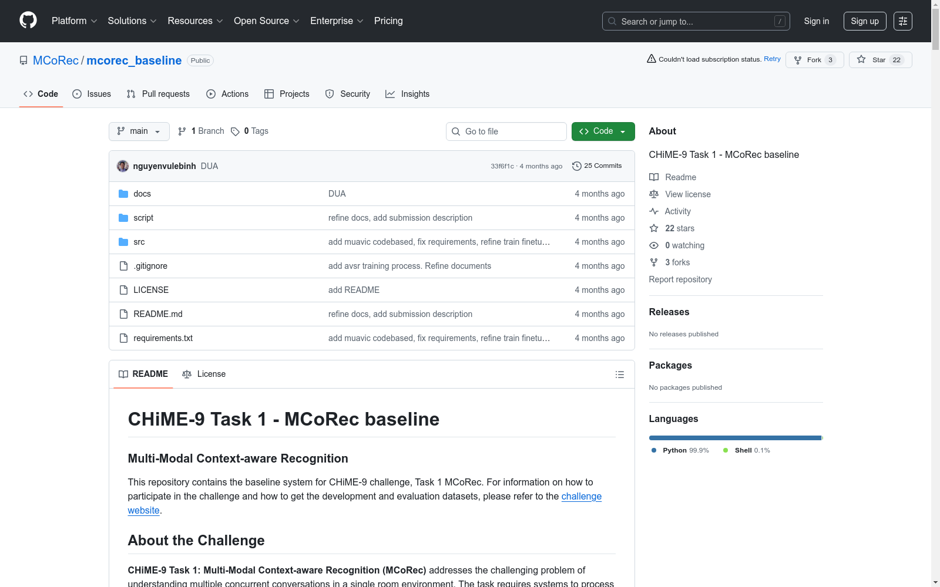
Task: Click the .gitignore file icon
Action: [123, 266]
